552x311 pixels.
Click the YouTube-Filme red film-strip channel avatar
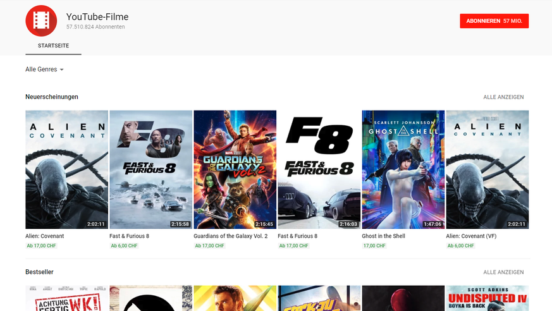[x=41, y=21]
